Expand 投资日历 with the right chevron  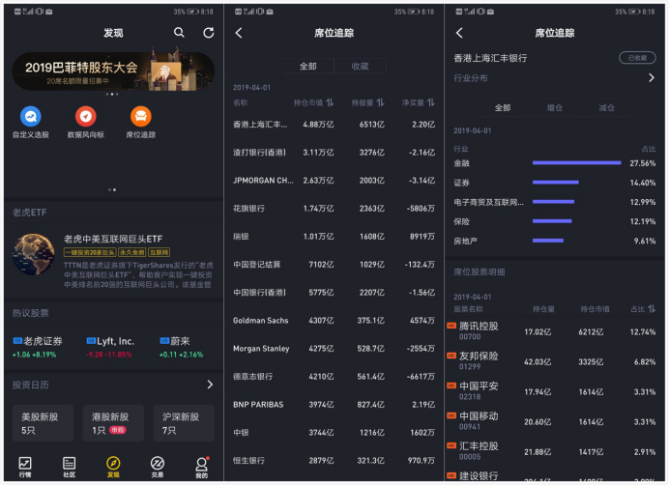pyautogui.click(x=210, y=385)
